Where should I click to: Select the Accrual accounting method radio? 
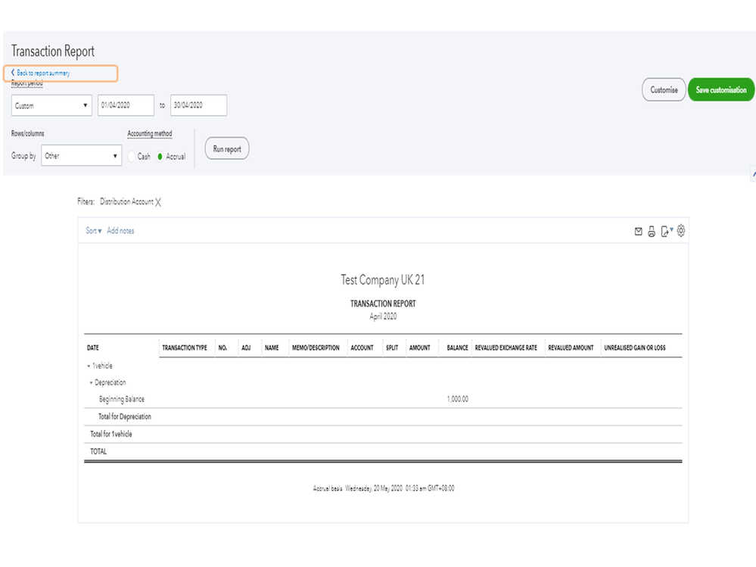click(x=160, y=157)
